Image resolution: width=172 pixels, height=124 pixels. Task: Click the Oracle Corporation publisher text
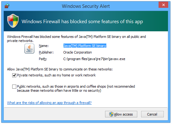pos(78,52)
